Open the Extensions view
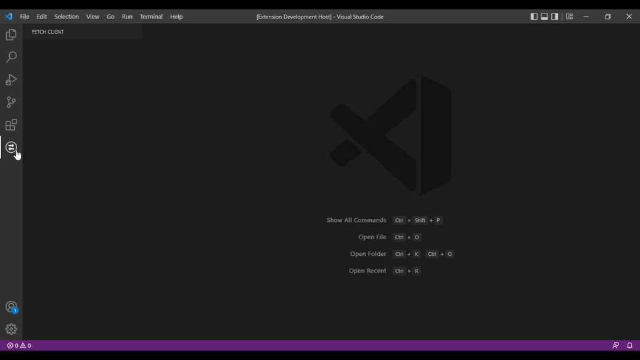Image resolution: width=640 pixels, height=360 pixels. click(11, 125)
